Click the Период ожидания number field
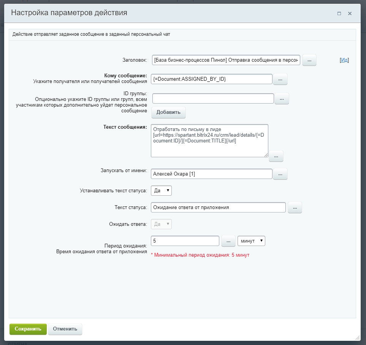Screen dimensions: 366x345 (185, 241)
